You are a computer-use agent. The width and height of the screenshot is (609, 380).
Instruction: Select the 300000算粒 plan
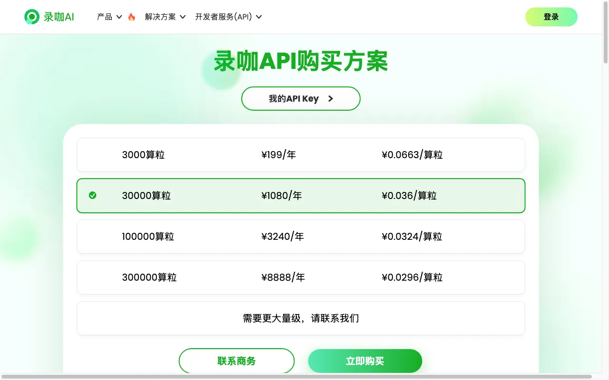click(x=301, y=277)
